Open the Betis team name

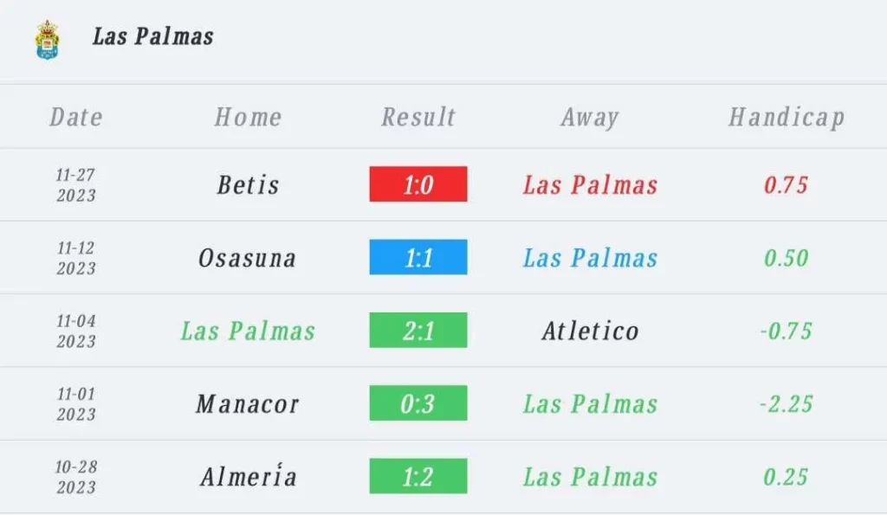point(249,185)
